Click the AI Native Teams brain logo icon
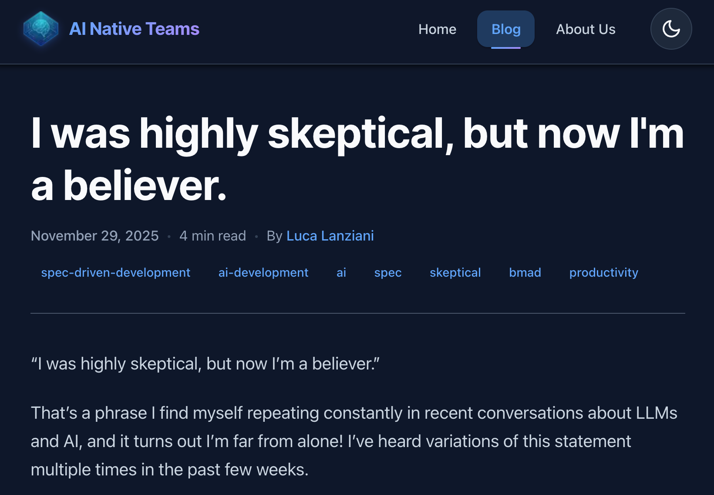This screenshot has height=495, width=714. tap(41, 29)
